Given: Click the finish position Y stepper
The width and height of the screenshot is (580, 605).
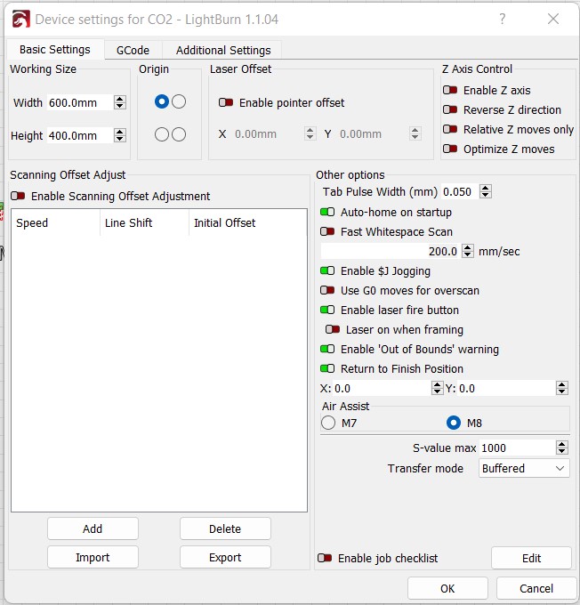Looking at the screenshot, I should 562,388.
